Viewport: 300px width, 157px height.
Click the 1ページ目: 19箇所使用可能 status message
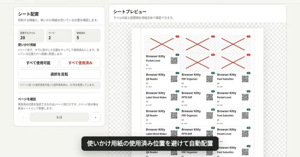[x=59, y=85]
